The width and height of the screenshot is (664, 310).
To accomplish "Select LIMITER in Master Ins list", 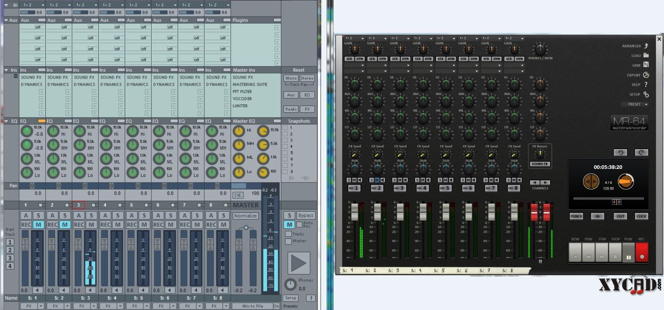I will (x=240, y=106).
